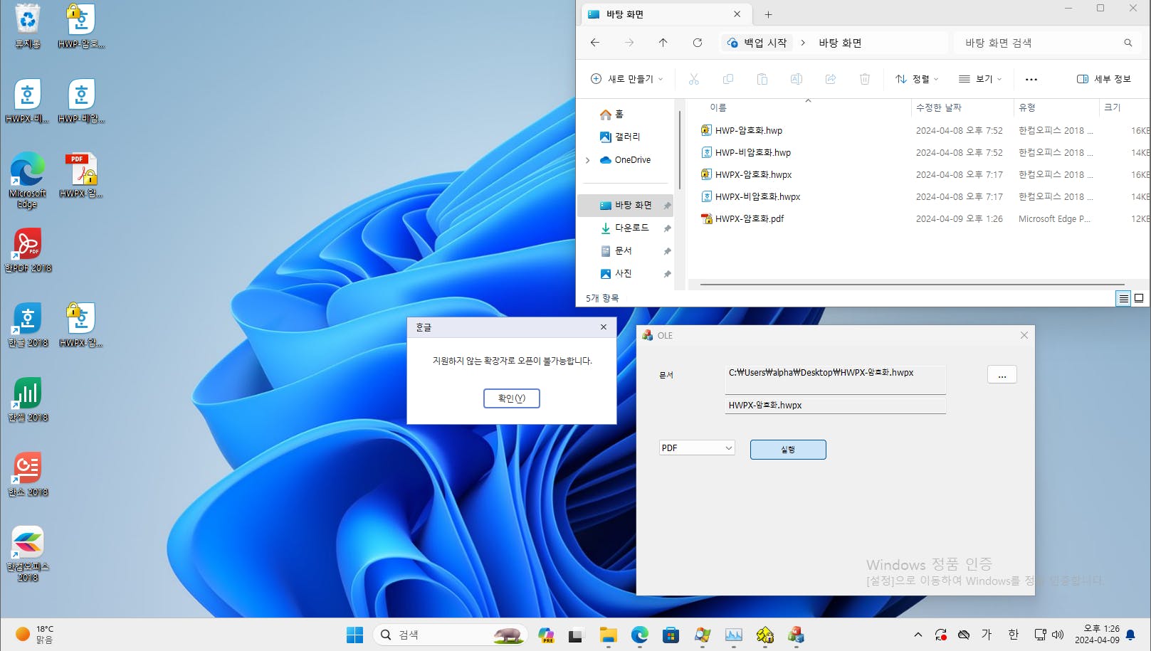
Task: Open Task View from the taskbar
Action: (576, 635)
